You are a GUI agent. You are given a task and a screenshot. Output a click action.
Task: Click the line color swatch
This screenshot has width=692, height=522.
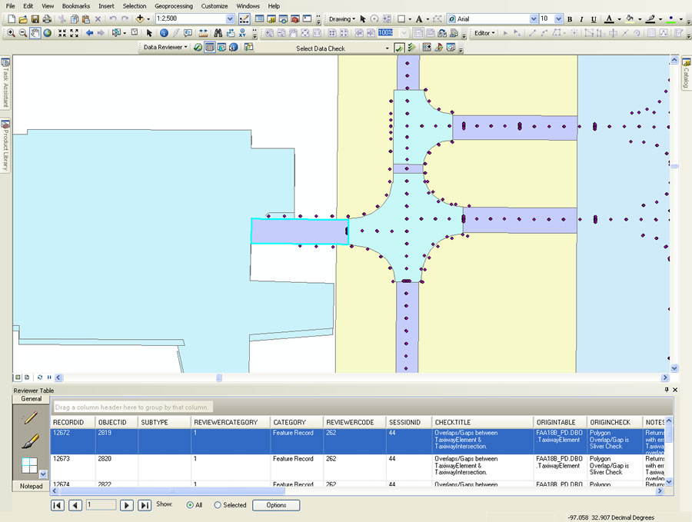click(x=650, y=19)
